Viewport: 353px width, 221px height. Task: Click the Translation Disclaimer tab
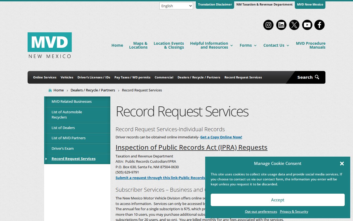tap(215, 5)
